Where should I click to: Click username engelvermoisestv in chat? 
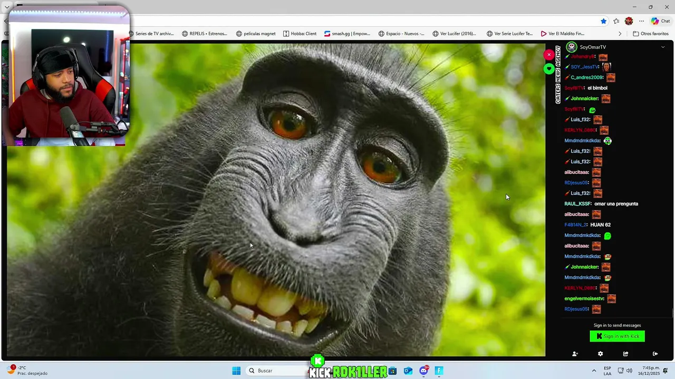(584, 298)
